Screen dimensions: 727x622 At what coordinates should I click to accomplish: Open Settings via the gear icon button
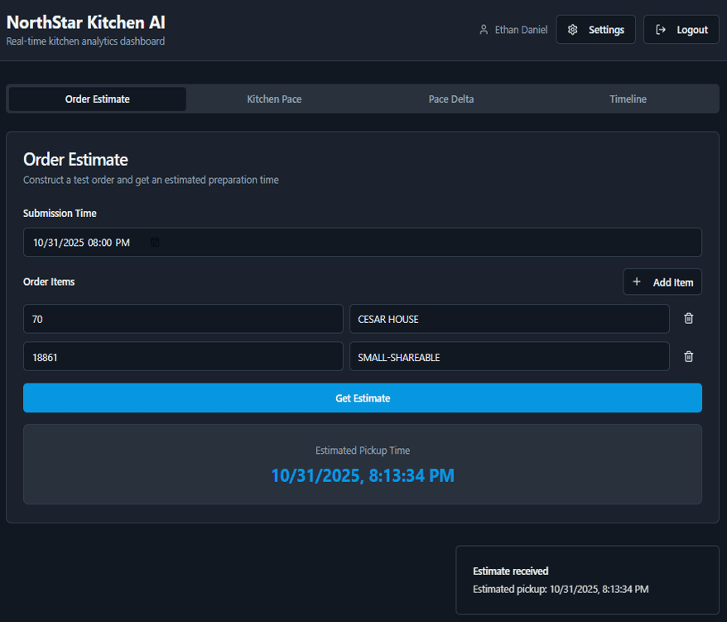[596, 30]
